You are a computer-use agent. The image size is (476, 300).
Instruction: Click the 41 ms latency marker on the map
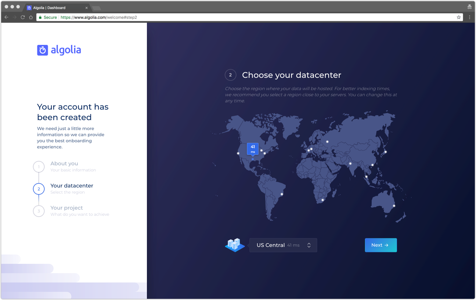253,149
